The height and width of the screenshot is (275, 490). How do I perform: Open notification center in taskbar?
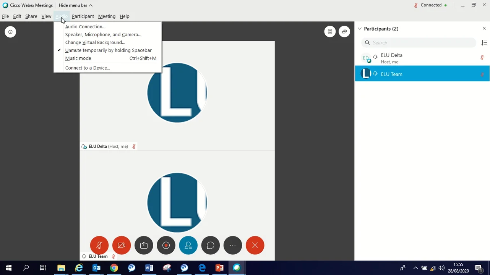[x=479, y=268]
